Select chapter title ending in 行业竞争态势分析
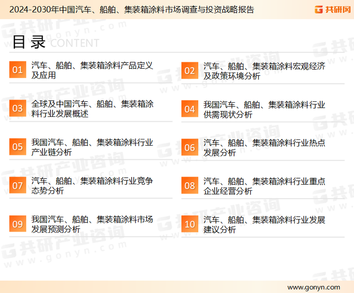 click(92, 186)
